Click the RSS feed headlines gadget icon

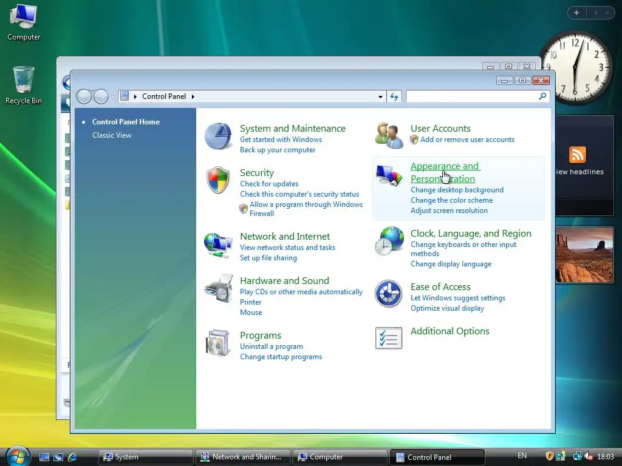(x=577, y=155)
